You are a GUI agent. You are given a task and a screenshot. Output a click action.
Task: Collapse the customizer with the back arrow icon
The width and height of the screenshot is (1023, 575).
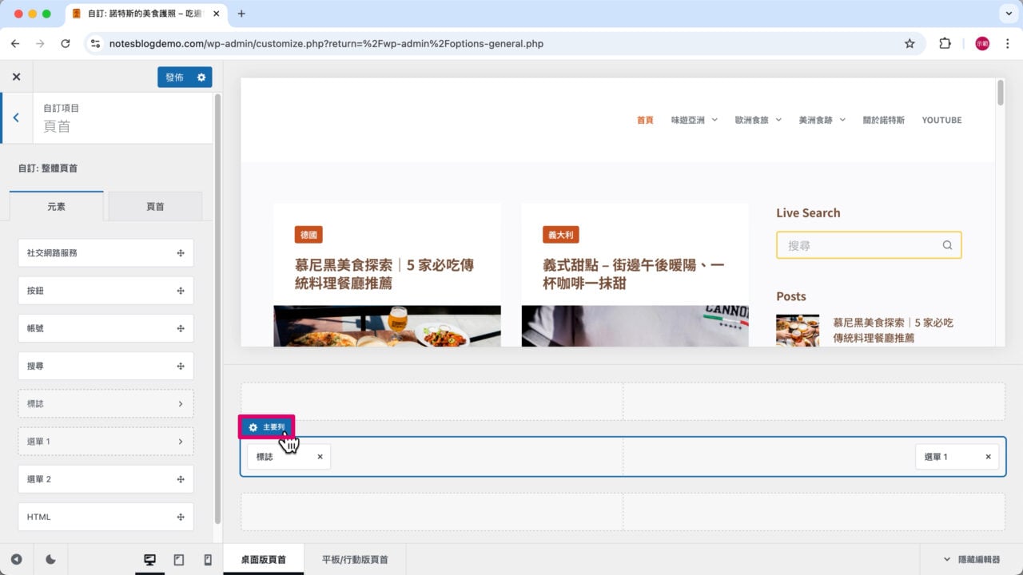pyautogui.click(x=16, y=117)
